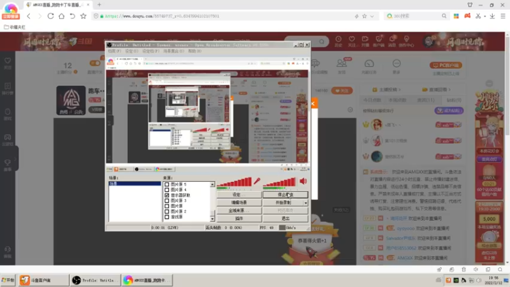Open the browser downloads icon
This screenshot has width=510, height=287.
[492, 16]
